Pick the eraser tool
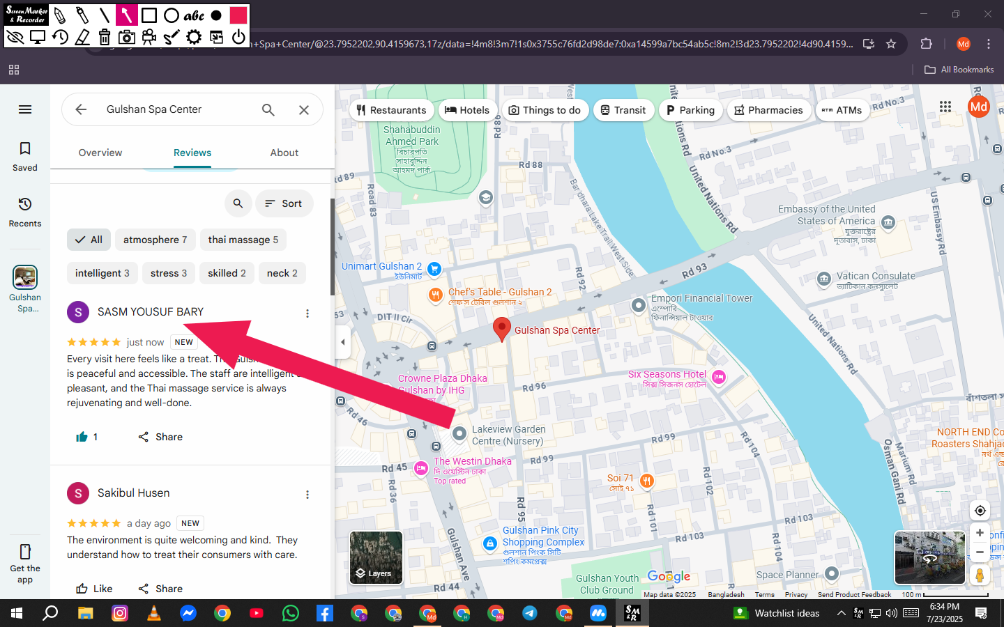This screenshot has width=1004, height=627. point(82,37)
